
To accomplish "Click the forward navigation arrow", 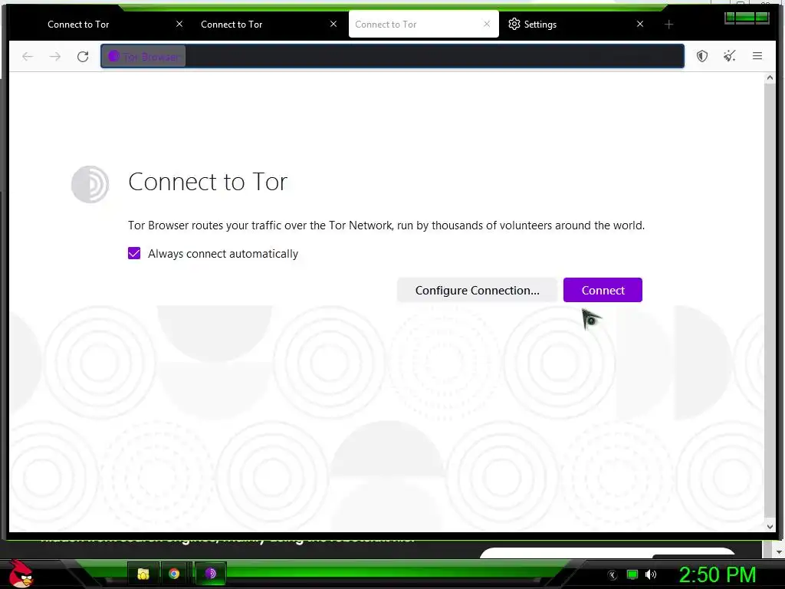I will click(55, 57).
